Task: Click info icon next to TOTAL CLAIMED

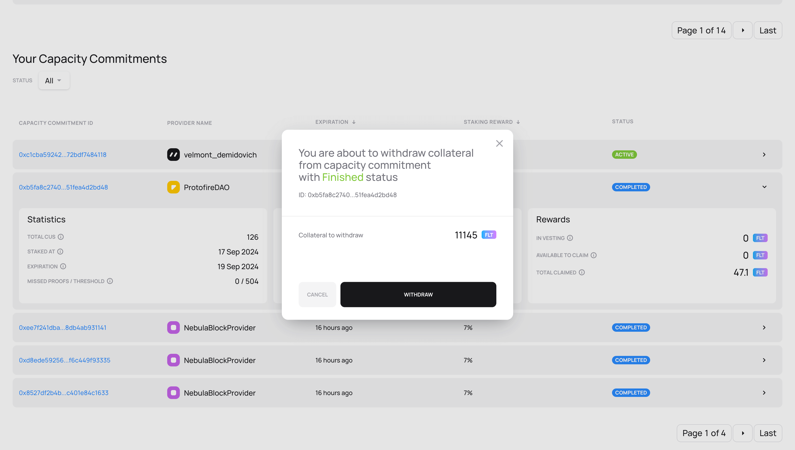Action: (x=582, y=272)
